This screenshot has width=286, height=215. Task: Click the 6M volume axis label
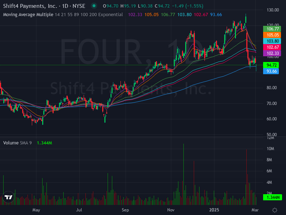tap(270, 171)
